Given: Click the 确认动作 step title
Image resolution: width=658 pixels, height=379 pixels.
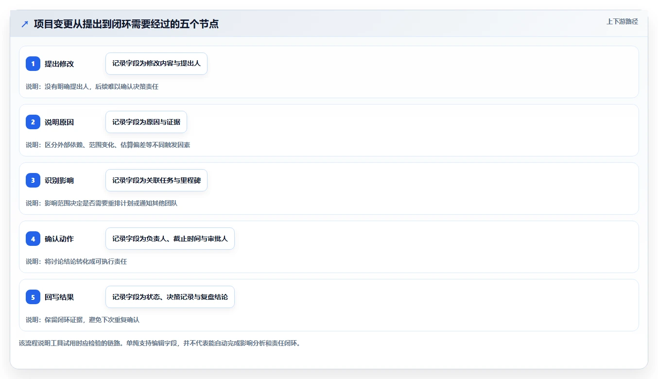Looking at the screenshot, I should [x=59, y=239].
